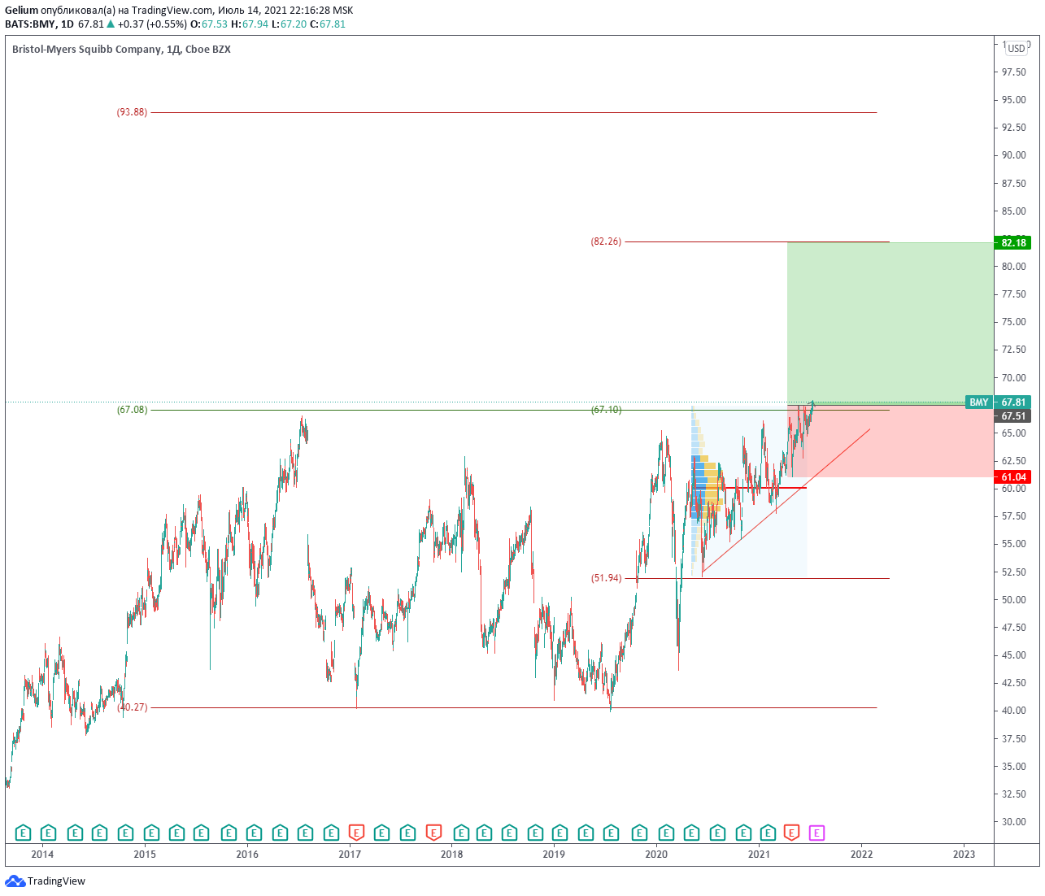Click the magenta upcoming earnings E marker
Viewport: 1045px width, 896px height.
[817, 833]
